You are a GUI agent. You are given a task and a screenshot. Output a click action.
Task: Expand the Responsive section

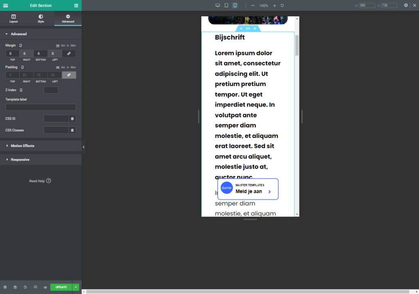coord(20,160)
